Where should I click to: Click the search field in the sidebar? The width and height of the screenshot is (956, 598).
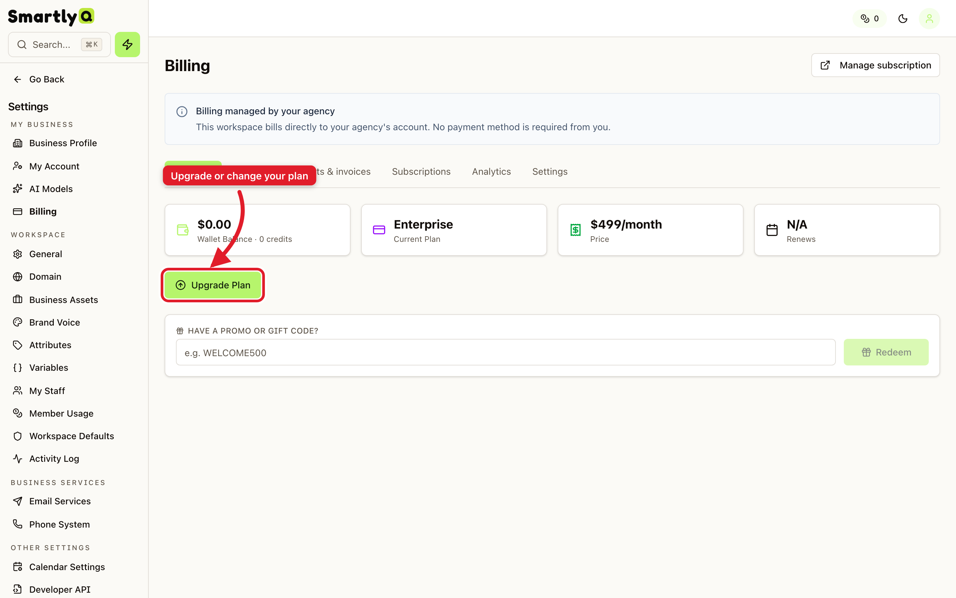coord(59,44)
